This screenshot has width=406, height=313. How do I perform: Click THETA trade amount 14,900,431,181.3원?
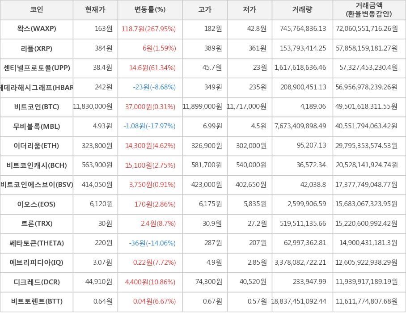coord(368,243)
